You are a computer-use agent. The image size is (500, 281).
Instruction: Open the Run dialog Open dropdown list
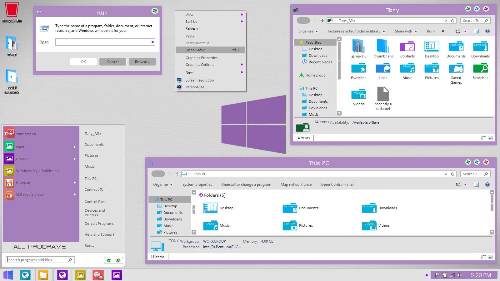(152, 42)
